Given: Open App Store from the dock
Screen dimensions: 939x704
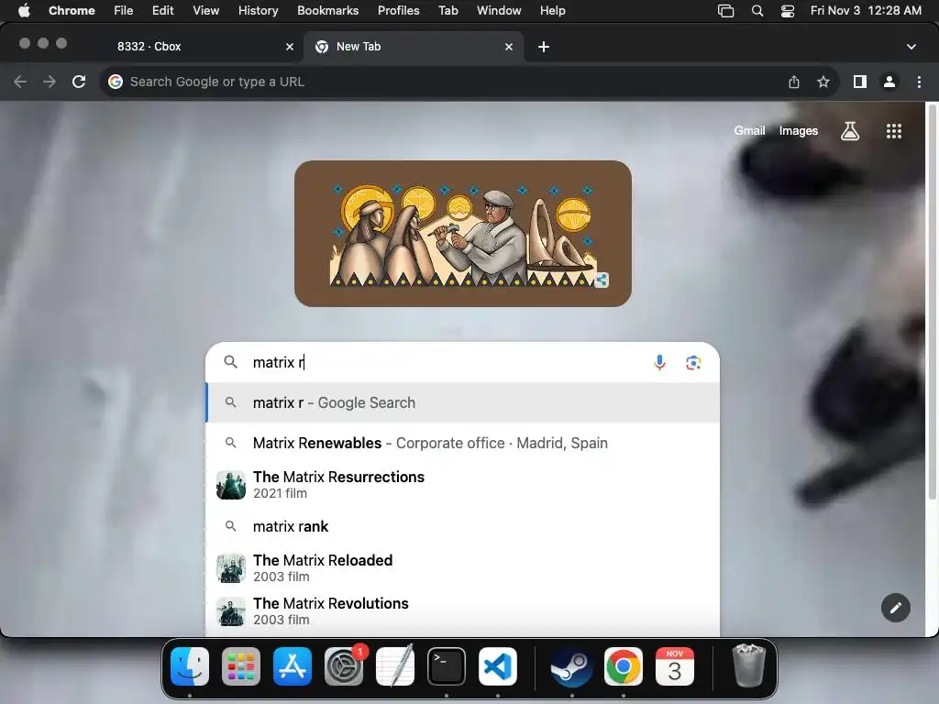Looking at the screenshot, I should (x=293, y=666).
